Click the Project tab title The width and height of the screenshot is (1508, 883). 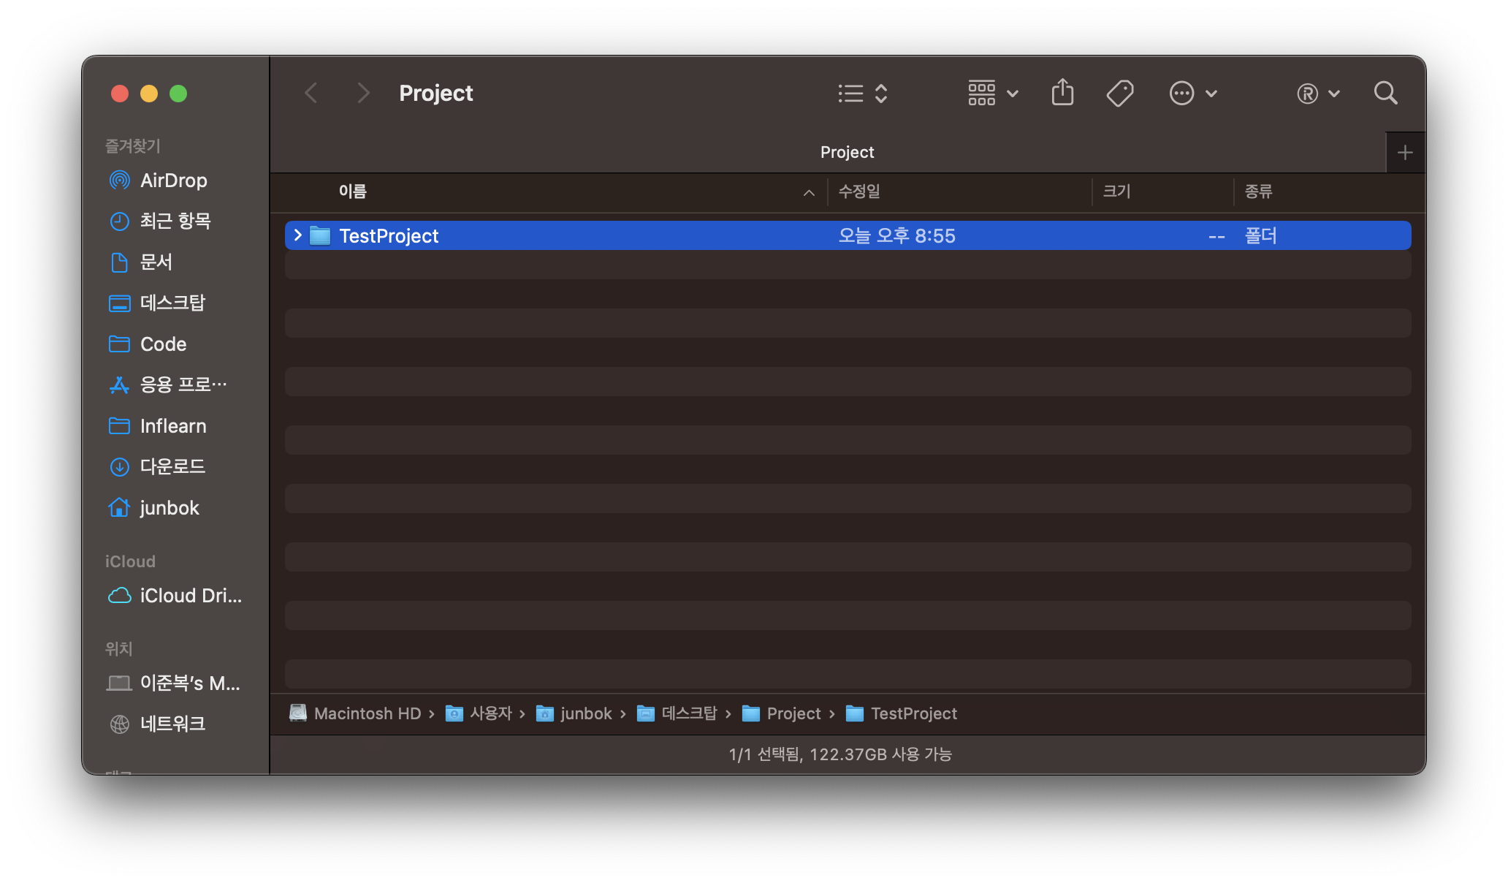pyautogui.click(x=846, y=152)
